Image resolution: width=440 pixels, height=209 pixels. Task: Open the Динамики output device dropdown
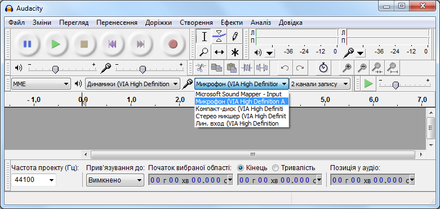[x=132, y=83]
